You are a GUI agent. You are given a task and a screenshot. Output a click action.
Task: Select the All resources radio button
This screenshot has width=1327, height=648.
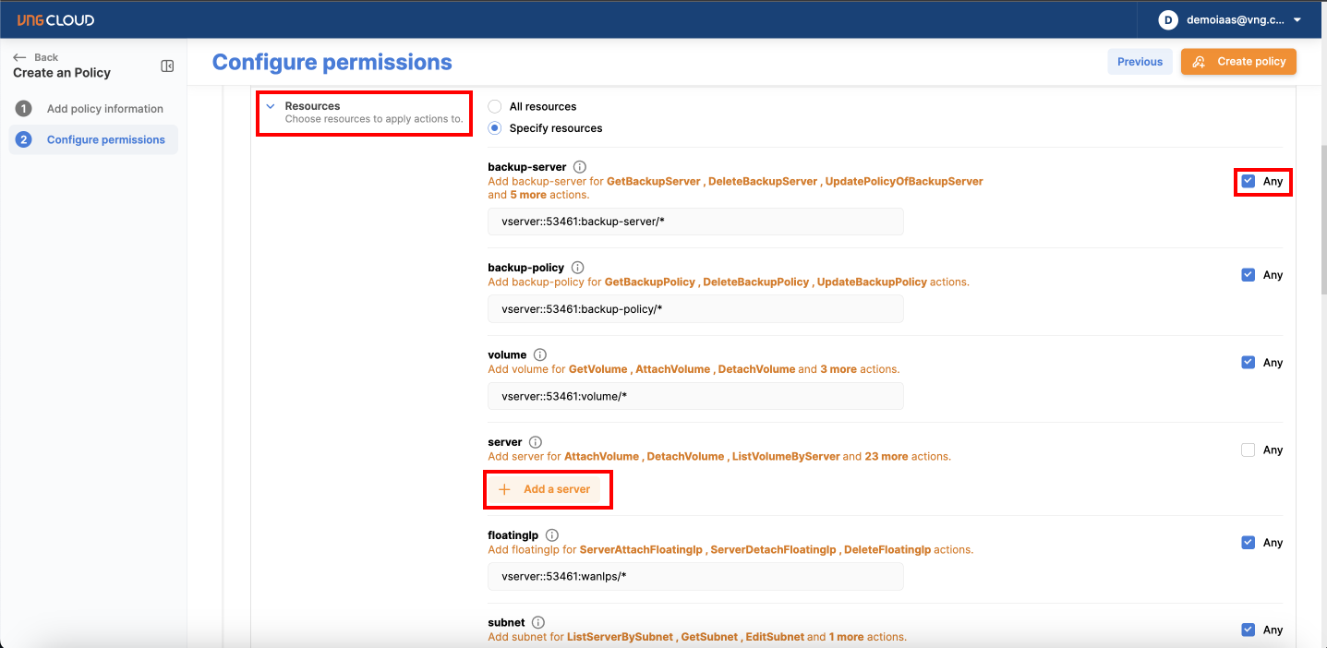(x=495, y=106)
